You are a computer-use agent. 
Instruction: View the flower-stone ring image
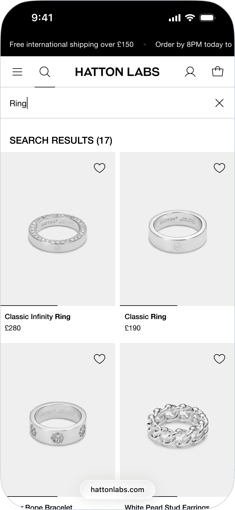pos(58,420)
